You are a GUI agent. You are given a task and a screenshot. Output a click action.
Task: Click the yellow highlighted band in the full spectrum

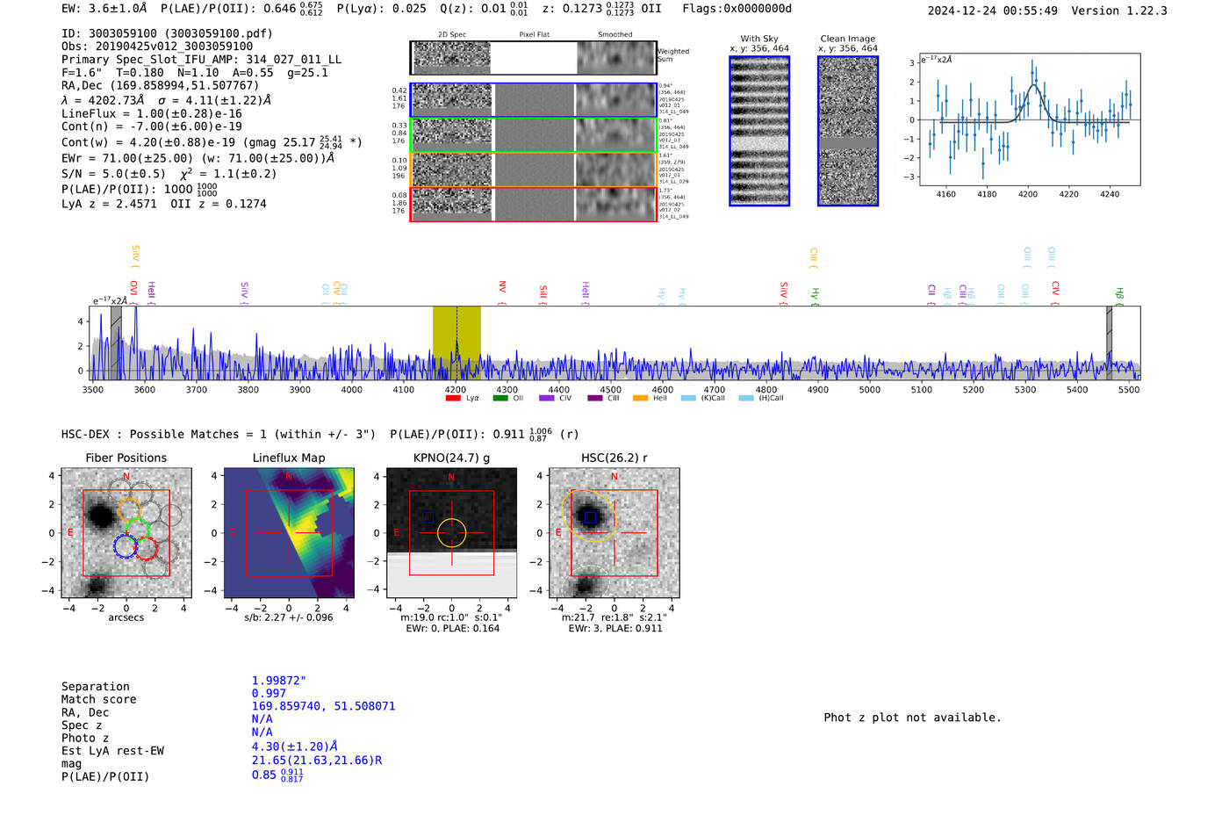[x=456, y=343]
